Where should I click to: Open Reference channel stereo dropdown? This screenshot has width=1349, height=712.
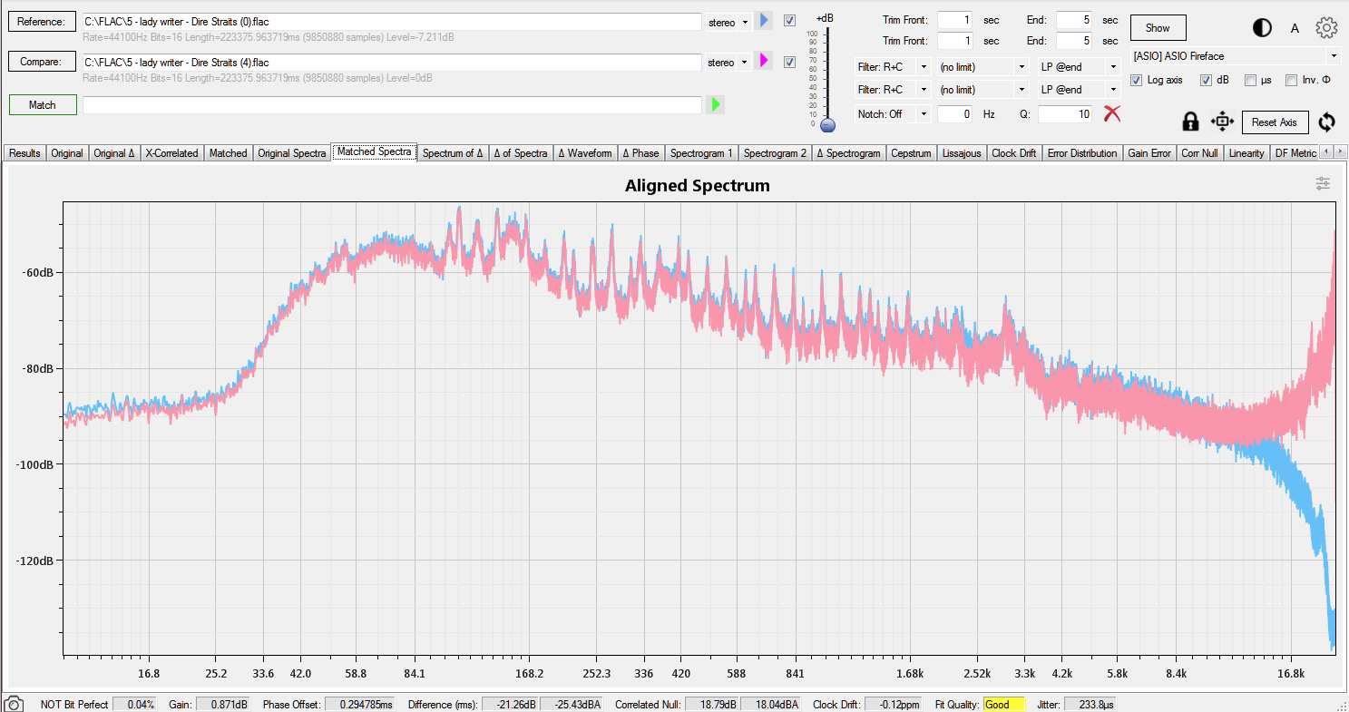pos(728,22)
